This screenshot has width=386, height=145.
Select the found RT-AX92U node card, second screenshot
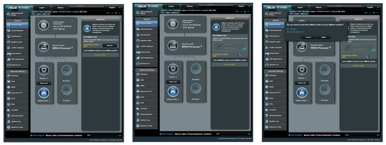point(229,46)
